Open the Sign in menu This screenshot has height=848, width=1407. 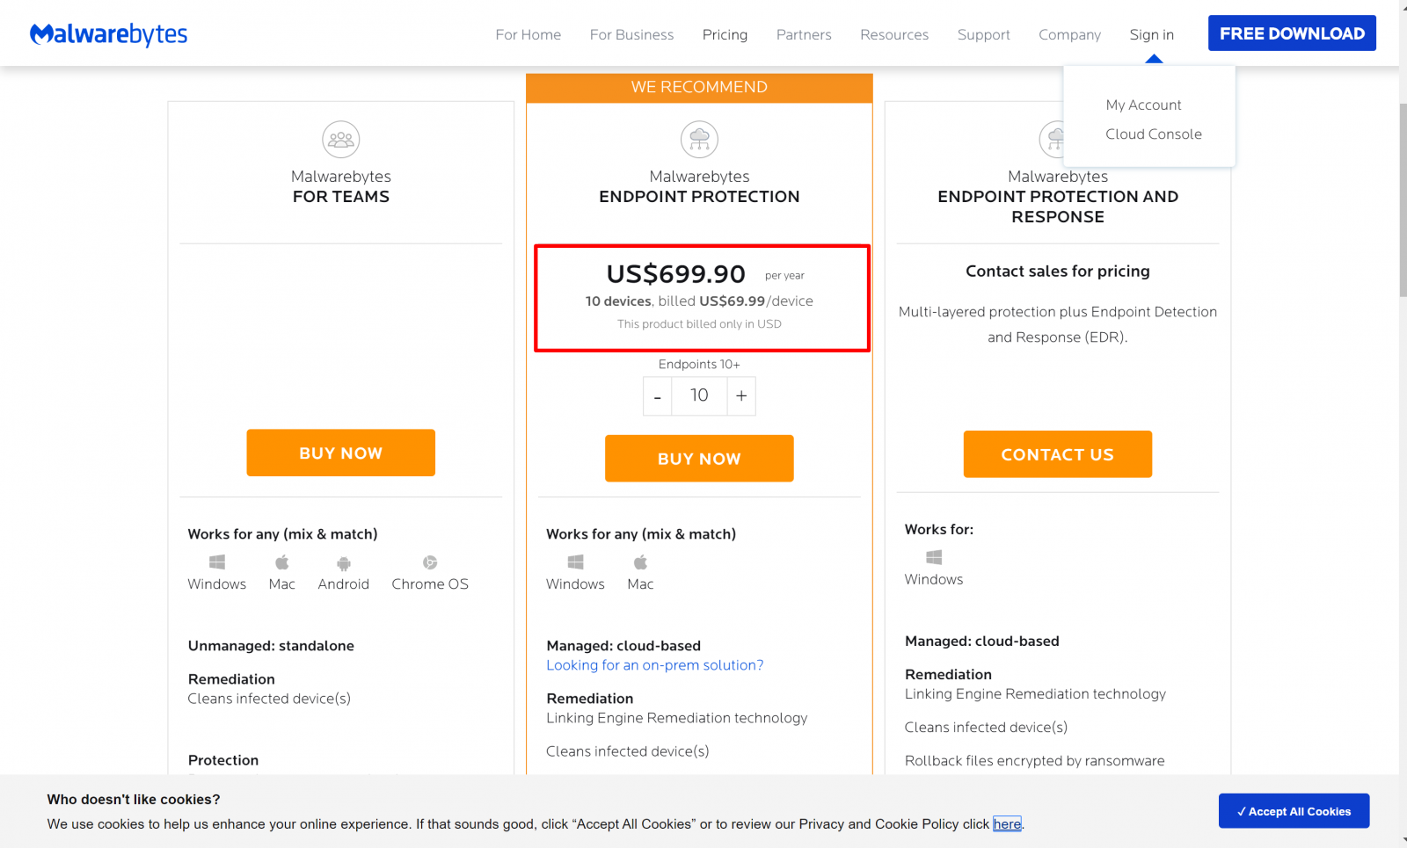pos(1151,34)
